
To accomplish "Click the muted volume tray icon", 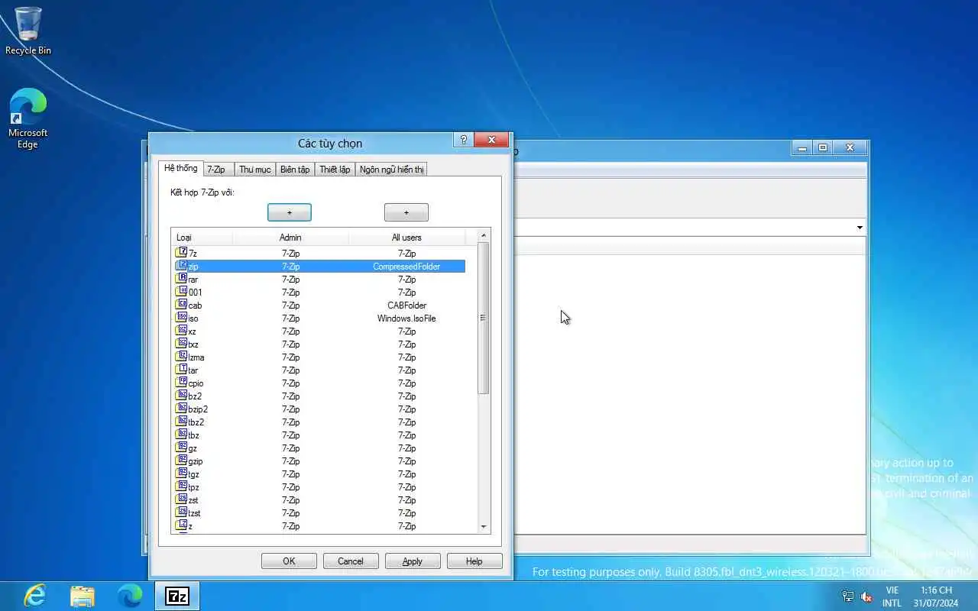I will (x=866, y=596).
